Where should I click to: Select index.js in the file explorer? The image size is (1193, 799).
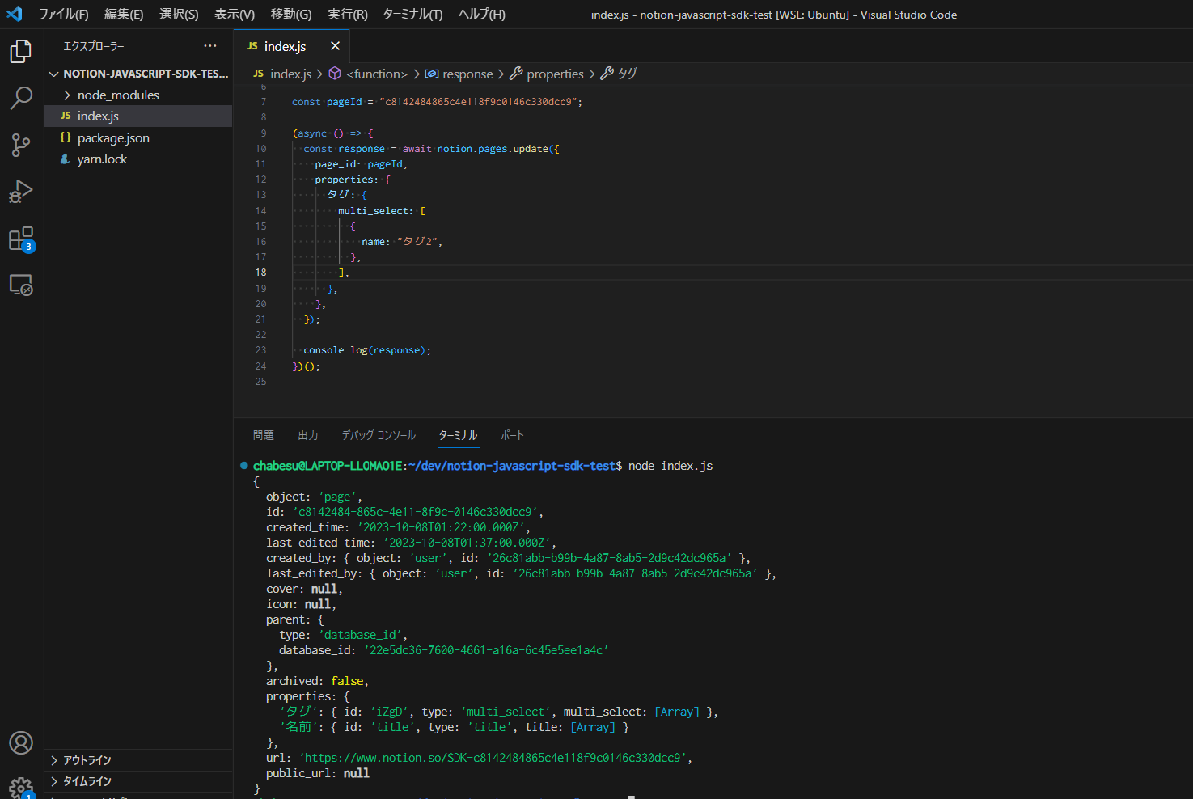[x=138, y=116]
